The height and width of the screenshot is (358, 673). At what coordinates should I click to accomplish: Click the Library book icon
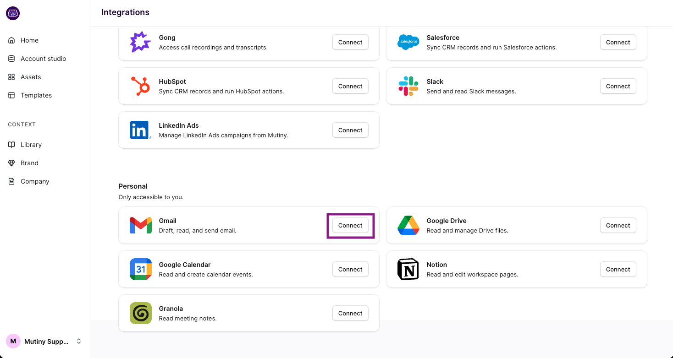click(x=11, y=145)
